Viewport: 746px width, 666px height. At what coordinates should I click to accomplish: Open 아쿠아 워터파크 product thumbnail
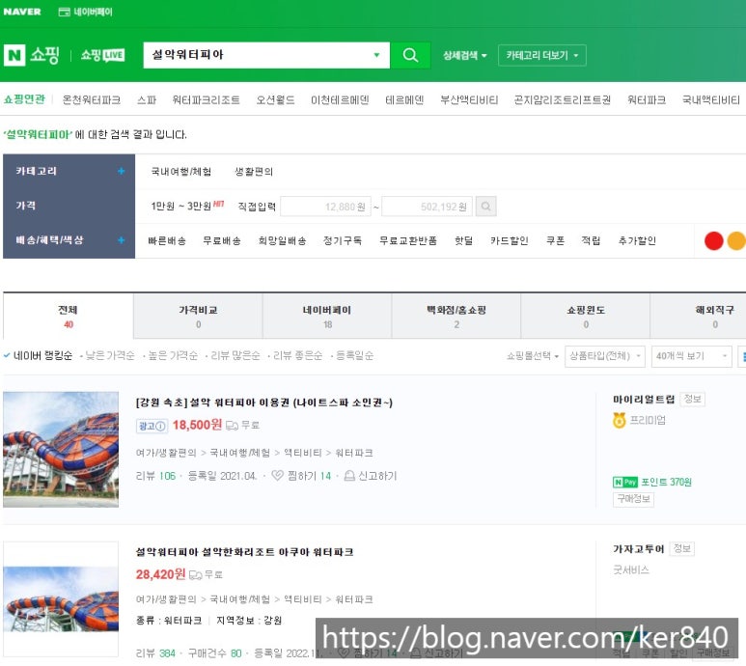click(x=61, y=599)
